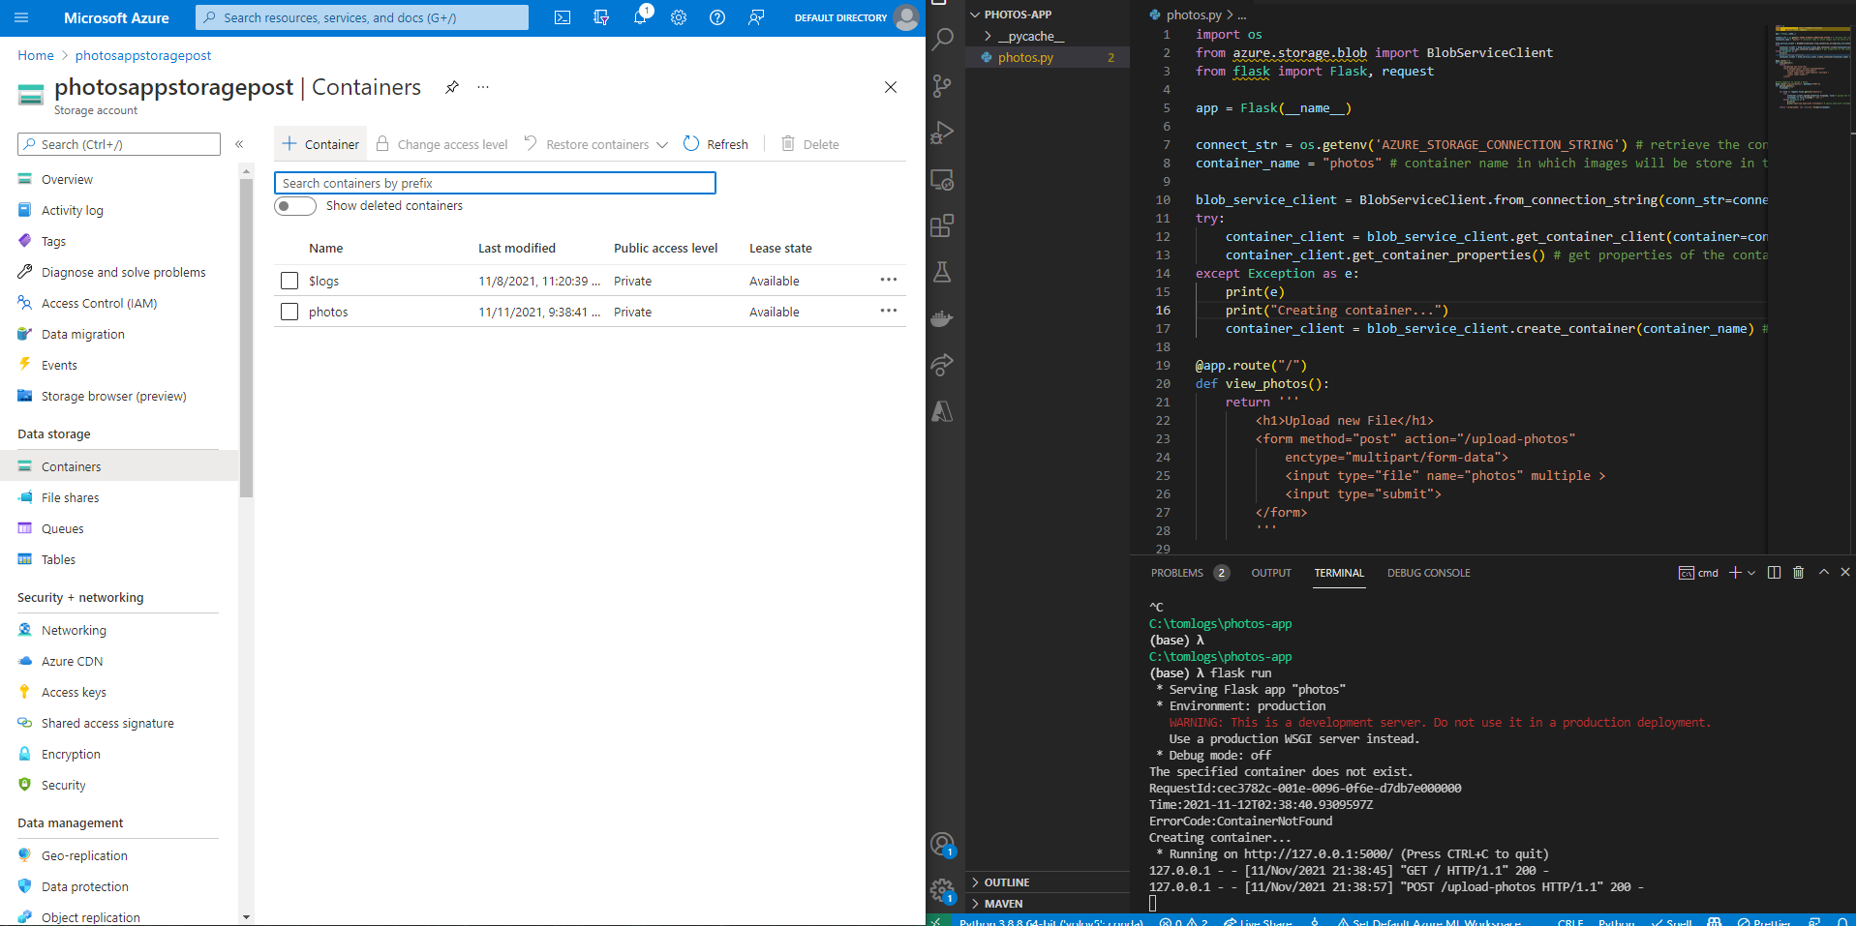Open the $logs container link
Screen dimensions: 1856x926
(x=323, y=281)
